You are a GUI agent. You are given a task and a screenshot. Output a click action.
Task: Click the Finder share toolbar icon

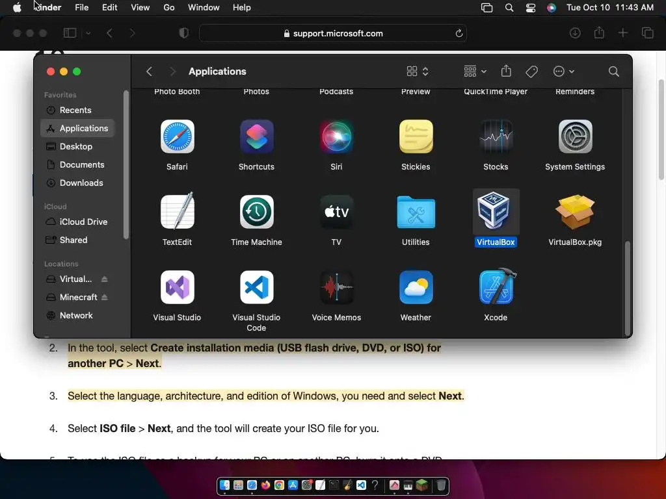[506, 71]
